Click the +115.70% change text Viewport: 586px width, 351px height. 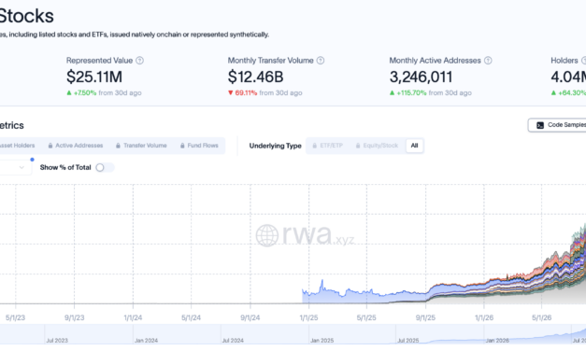pyautogui.click(x=411, y=93)
